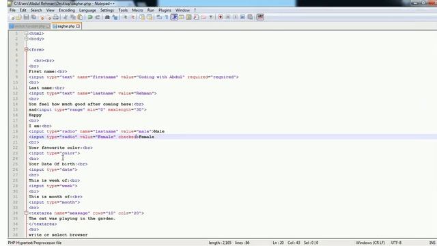Open the Macro menu
This screenshot has width=437, height=246.
click(137, 10)
